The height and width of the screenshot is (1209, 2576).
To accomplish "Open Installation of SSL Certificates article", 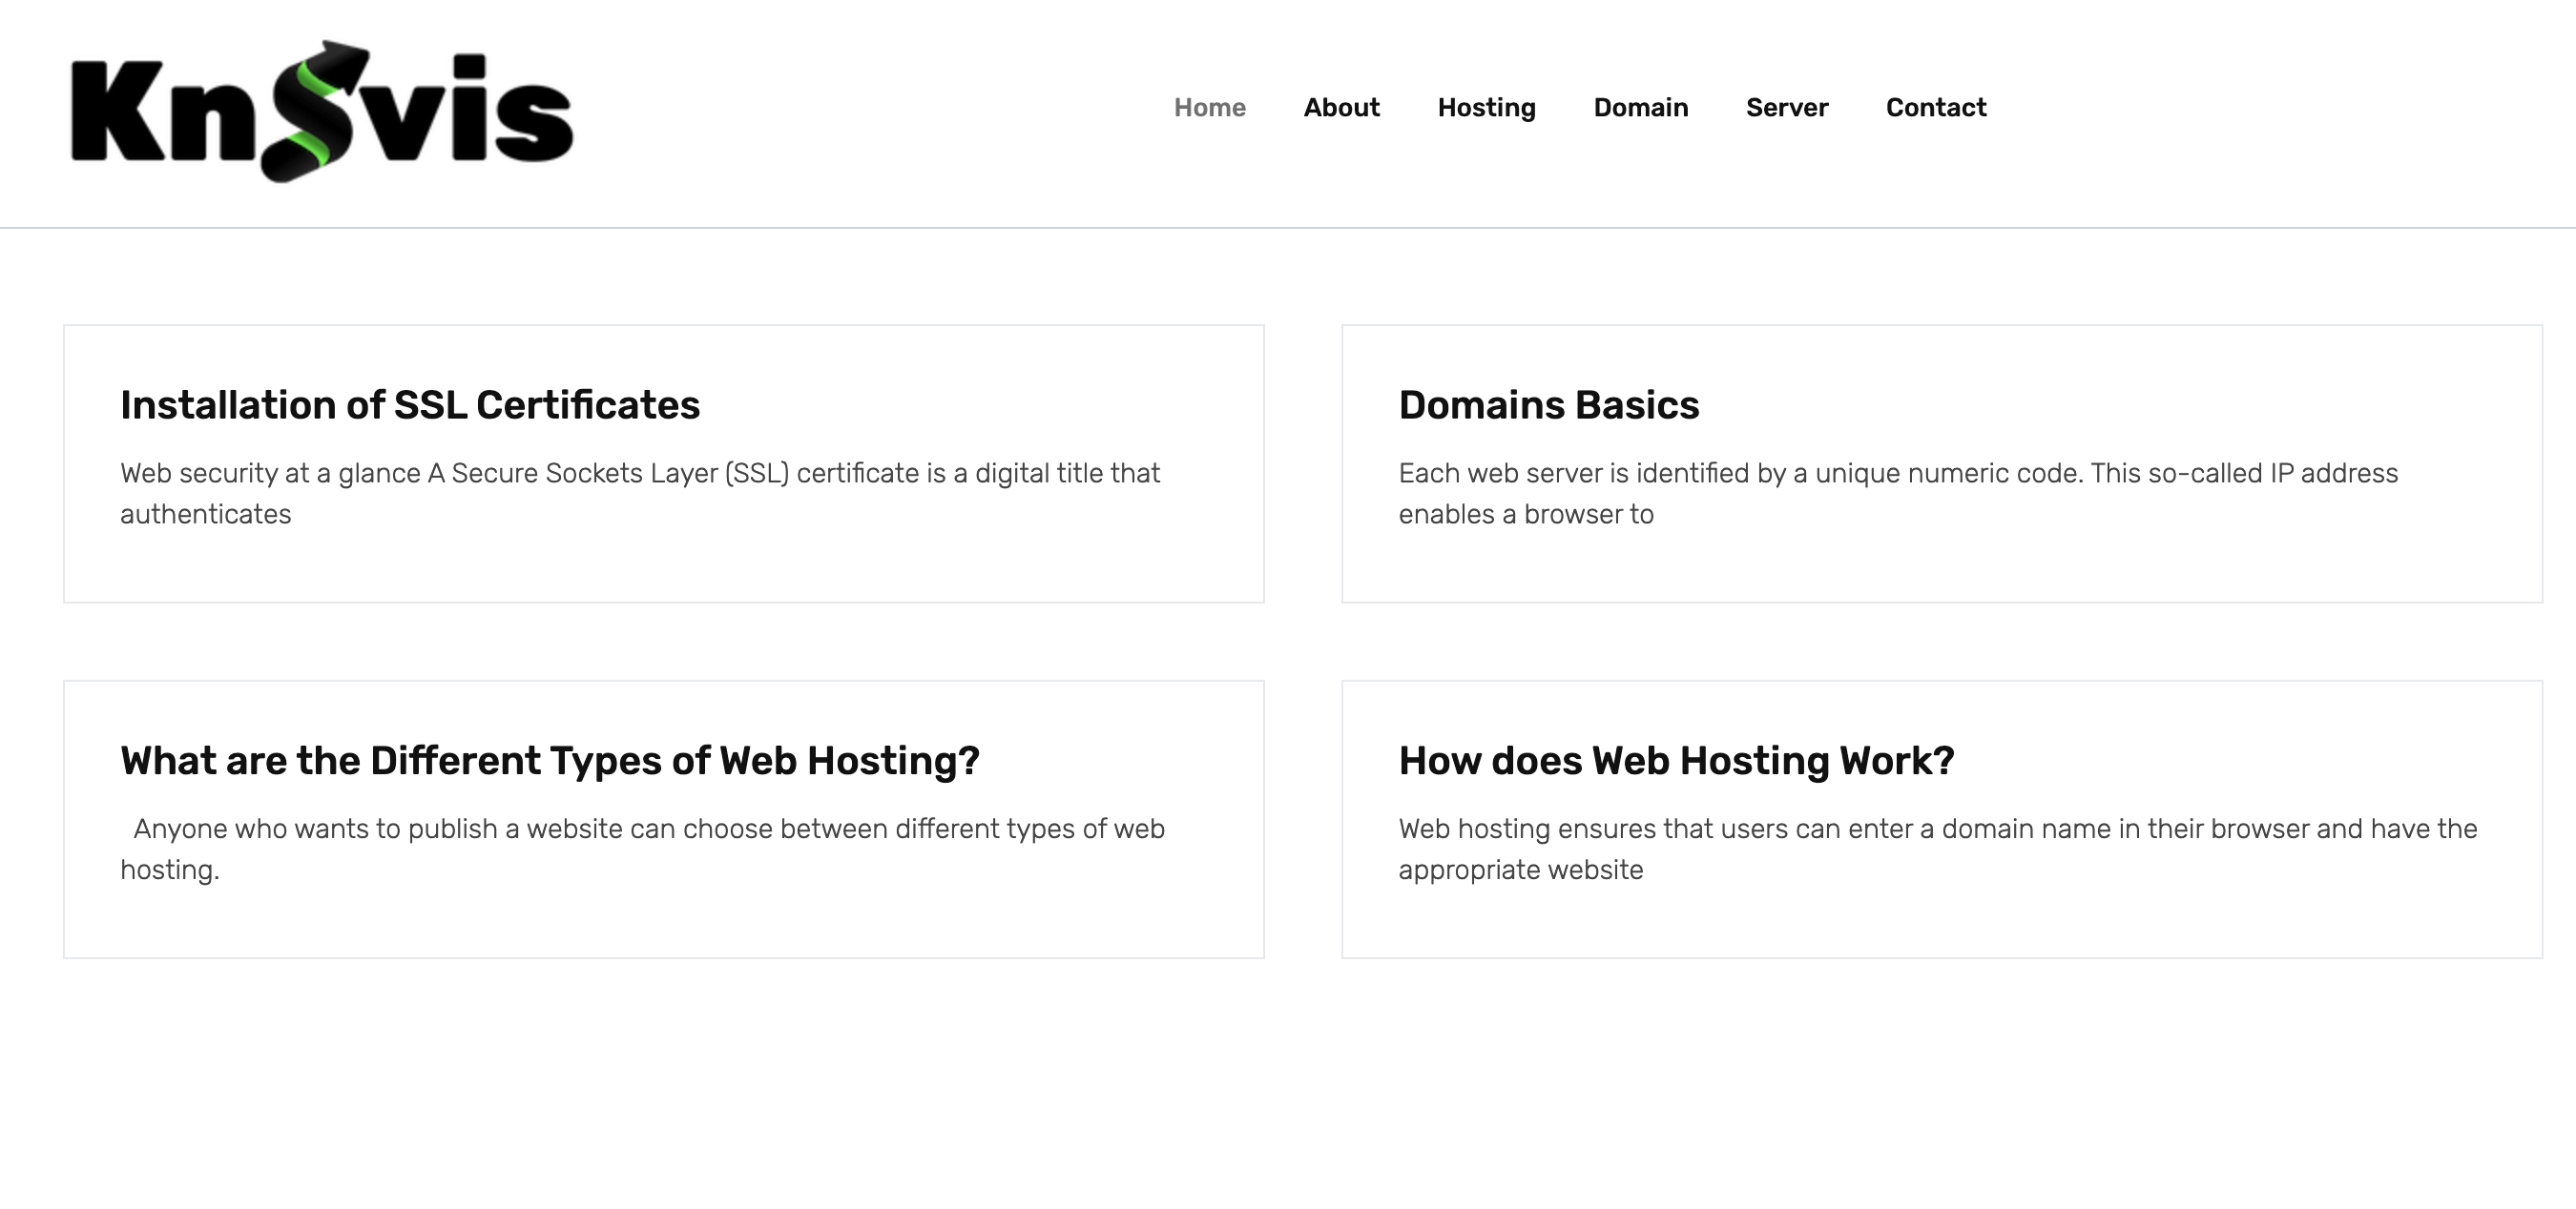I will [410, 404].
